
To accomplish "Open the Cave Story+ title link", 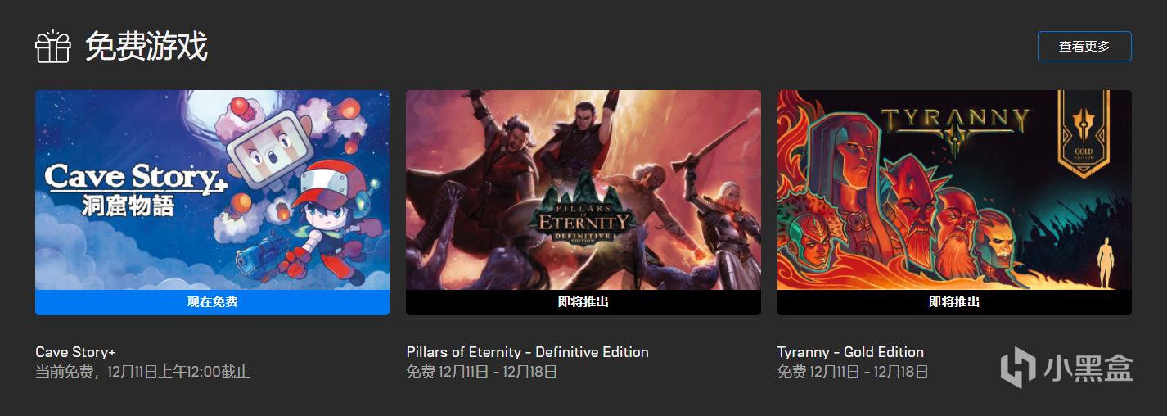I will (x=75, y=352).
